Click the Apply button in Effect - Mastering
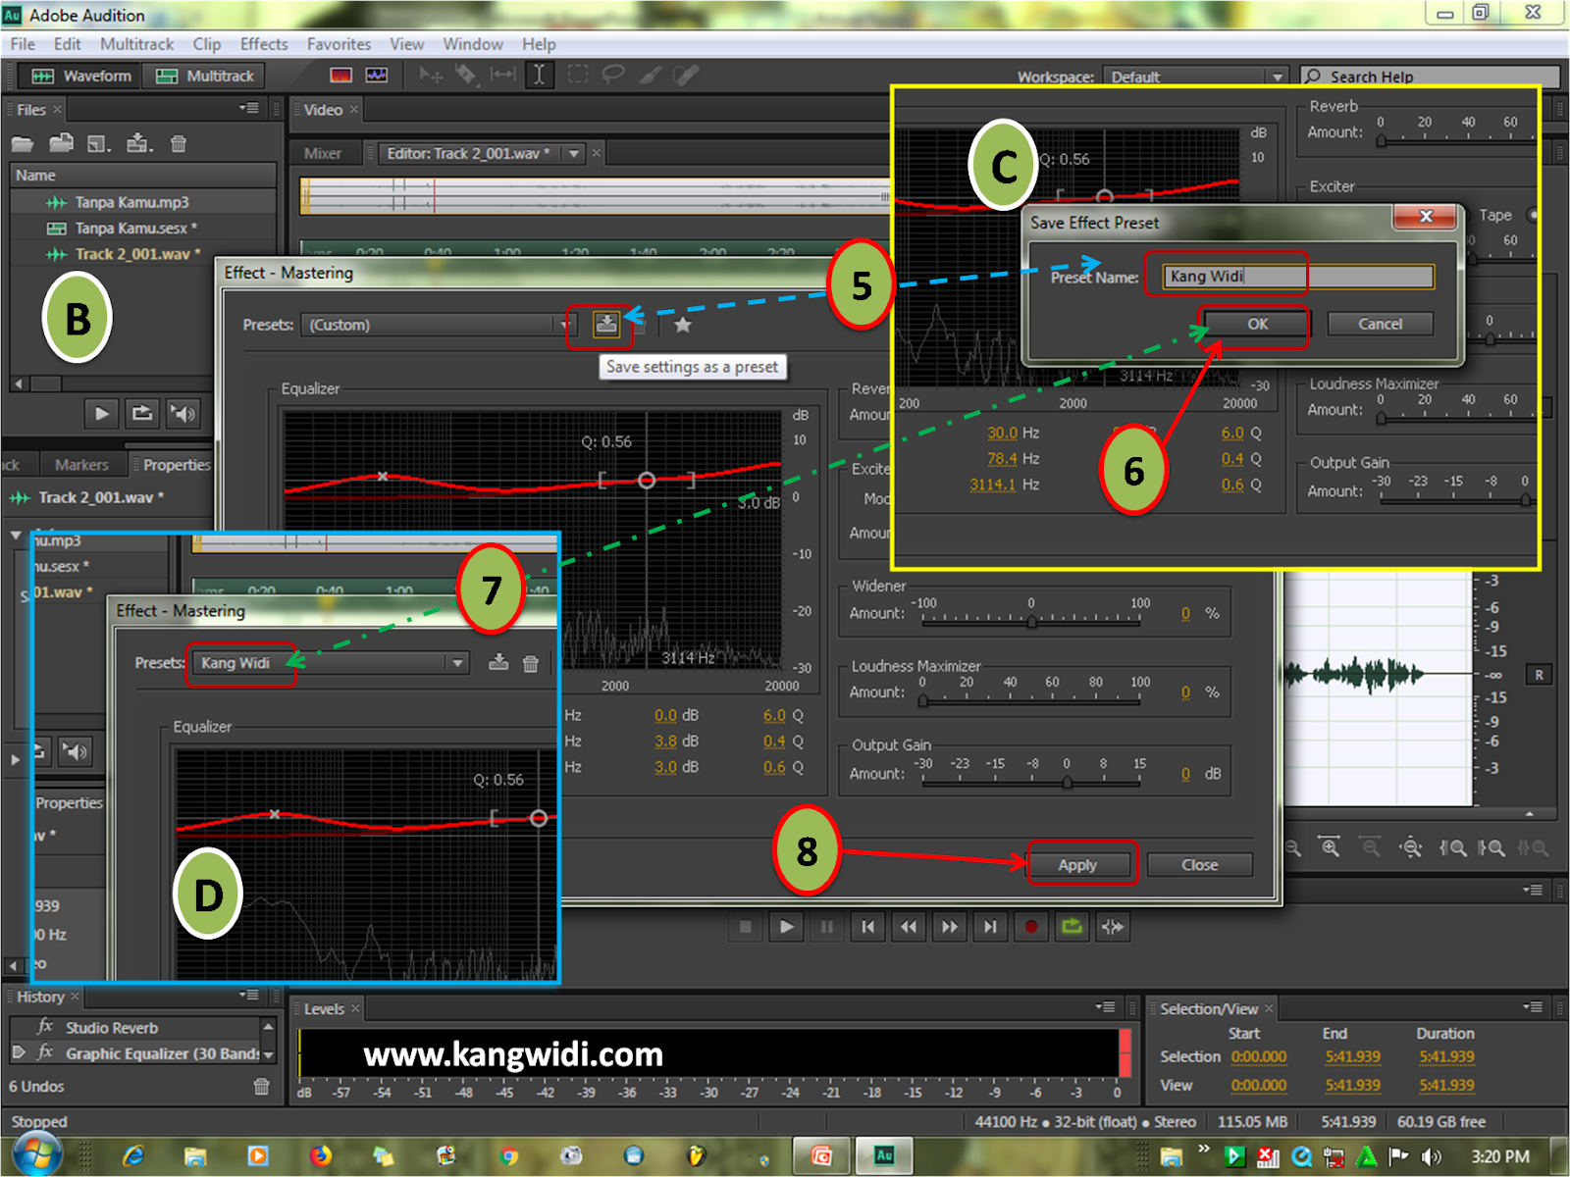This screenshot has width=1570, height=1177. (1078, 864)
